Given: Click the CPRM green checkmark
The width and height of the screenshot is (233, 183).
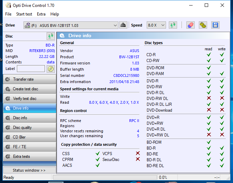Looking at the screenshot, I should tap(98, 159).
